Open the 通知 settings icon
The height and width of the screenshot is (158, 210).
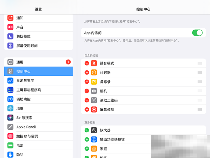10,18
